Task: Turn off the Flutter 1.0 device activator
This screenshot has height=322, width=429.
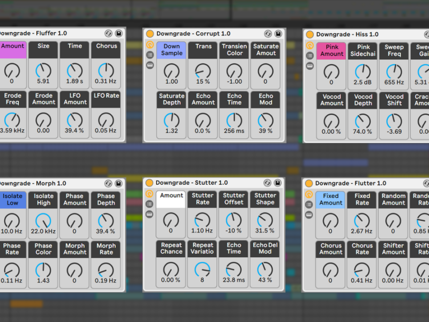Action: click(x=309, y=184)
